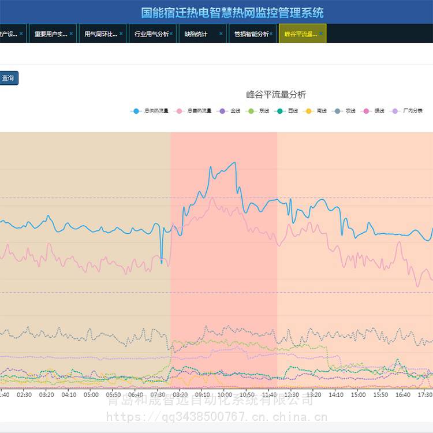433x433 pixels.
Task: Click the 15:00 time axis label
Action: tap(358, 395)
